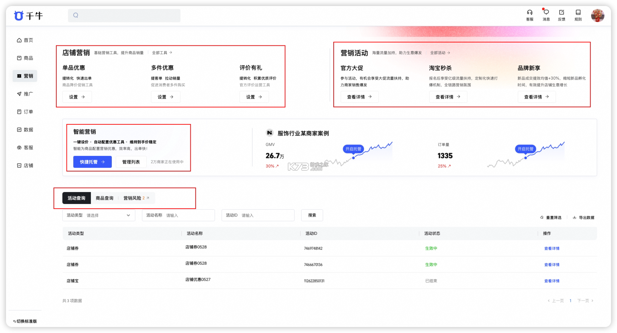617x333 pixels.
Task: Click the blue 快捷托管 button
Action: point(92,162)
